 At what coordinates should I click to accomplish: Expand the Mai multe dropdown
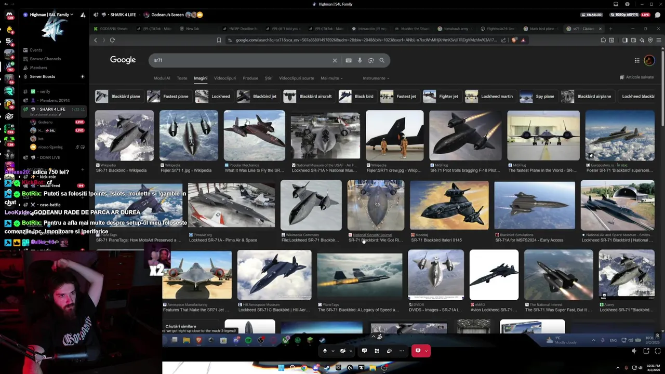tap(331, 78)
